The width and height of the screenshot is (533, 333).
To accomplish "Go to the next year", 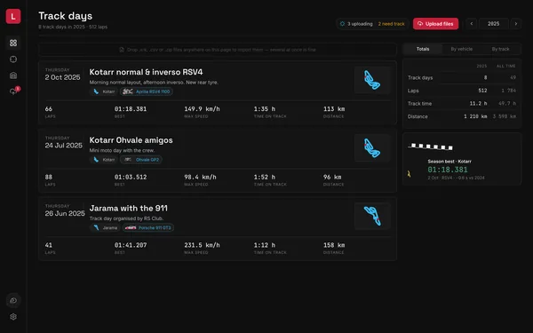I will (515, 24).
